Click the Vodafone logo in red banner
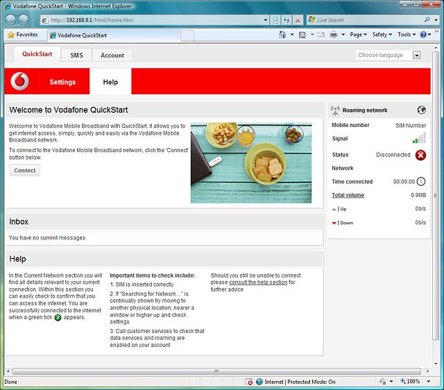The height and width of the screenshot is (390, 444). click(20, 81)
